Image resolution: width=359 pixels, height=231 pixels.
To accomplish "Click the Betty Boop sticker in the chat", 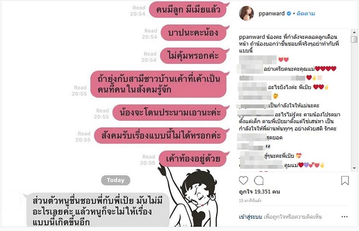I will [x=191, y=197].
